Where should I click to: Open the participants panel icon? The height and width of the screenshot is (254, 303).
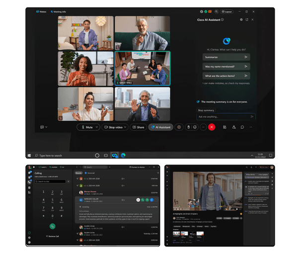(234, 127)
